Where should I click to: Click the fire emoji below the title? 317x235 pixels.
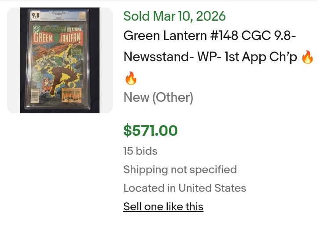pos(131,78)
